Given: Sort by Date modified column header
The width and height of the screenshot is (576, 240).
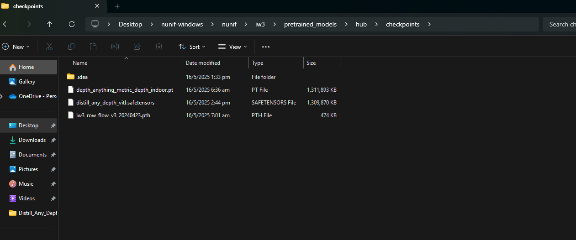Looking at the screenshot, I should [216, 63].
